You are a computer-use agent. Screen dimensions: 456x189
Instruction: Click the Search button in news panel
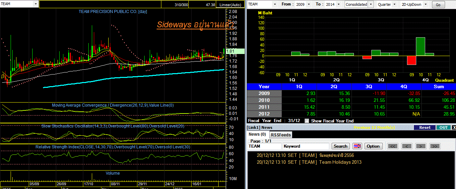click(x=341, y=146)
